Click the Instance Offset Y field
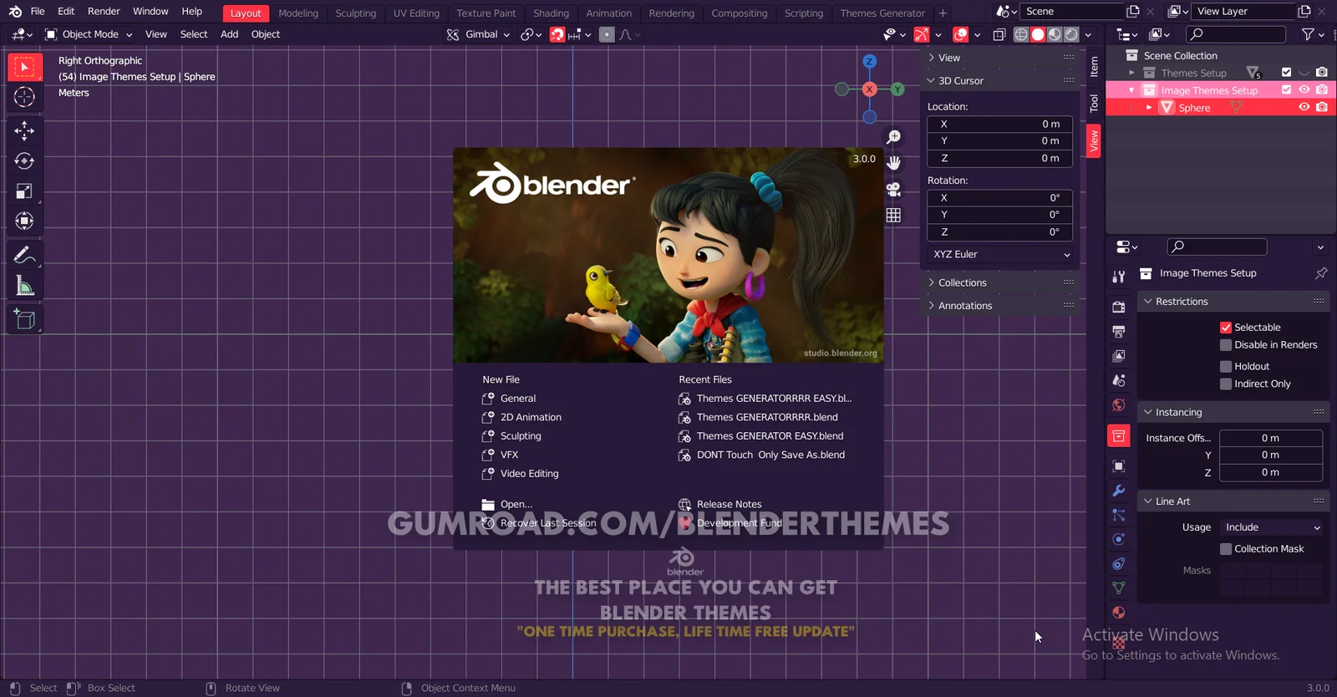The height and width of the screenshot is (697, 1337). [1271, 455]
